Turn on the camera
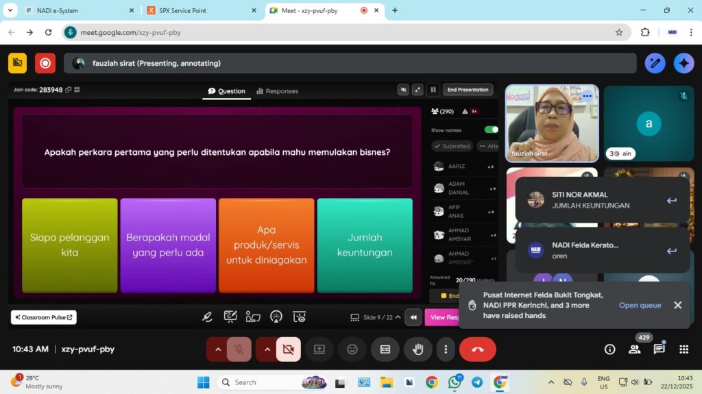Screen dimensions: 702x394 (x=288, y=349)
